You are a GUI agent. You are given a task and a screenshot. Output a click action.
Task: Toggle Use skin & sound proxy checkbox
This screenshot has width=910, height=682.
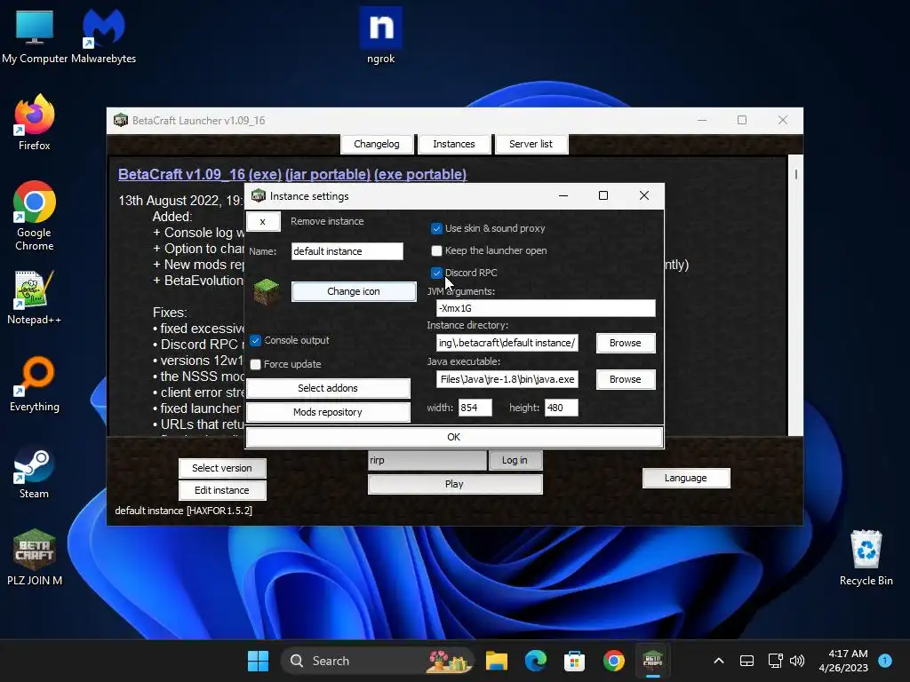tap(436, 228)
